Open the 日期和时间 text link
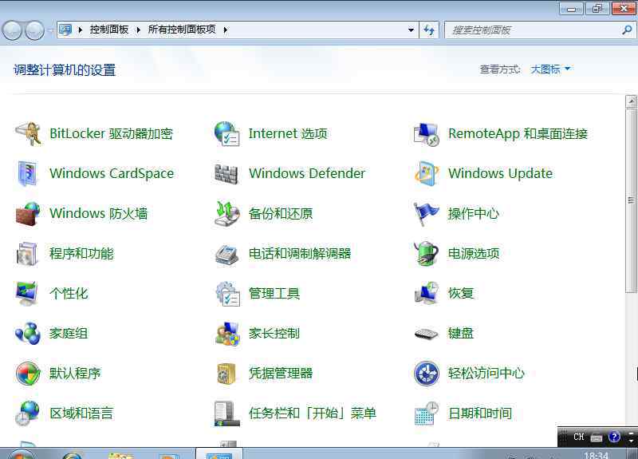Viewport: 638px width, 459px height. coord(480,413)
